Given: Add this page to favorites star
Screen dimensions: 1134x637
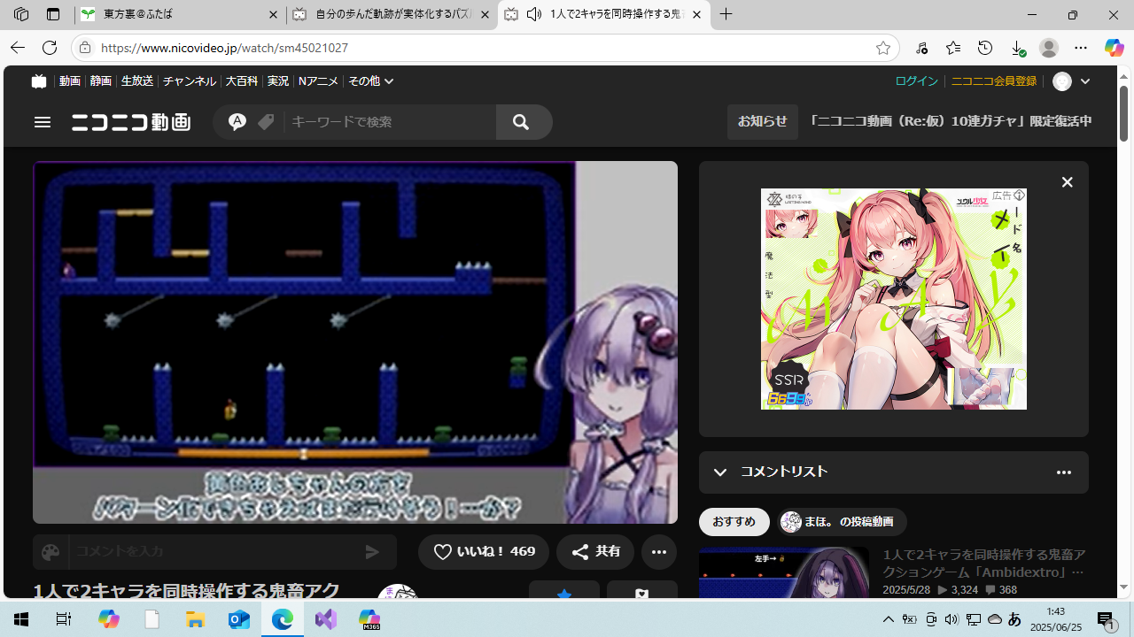Looking at the screenshot, I should 882,48.
